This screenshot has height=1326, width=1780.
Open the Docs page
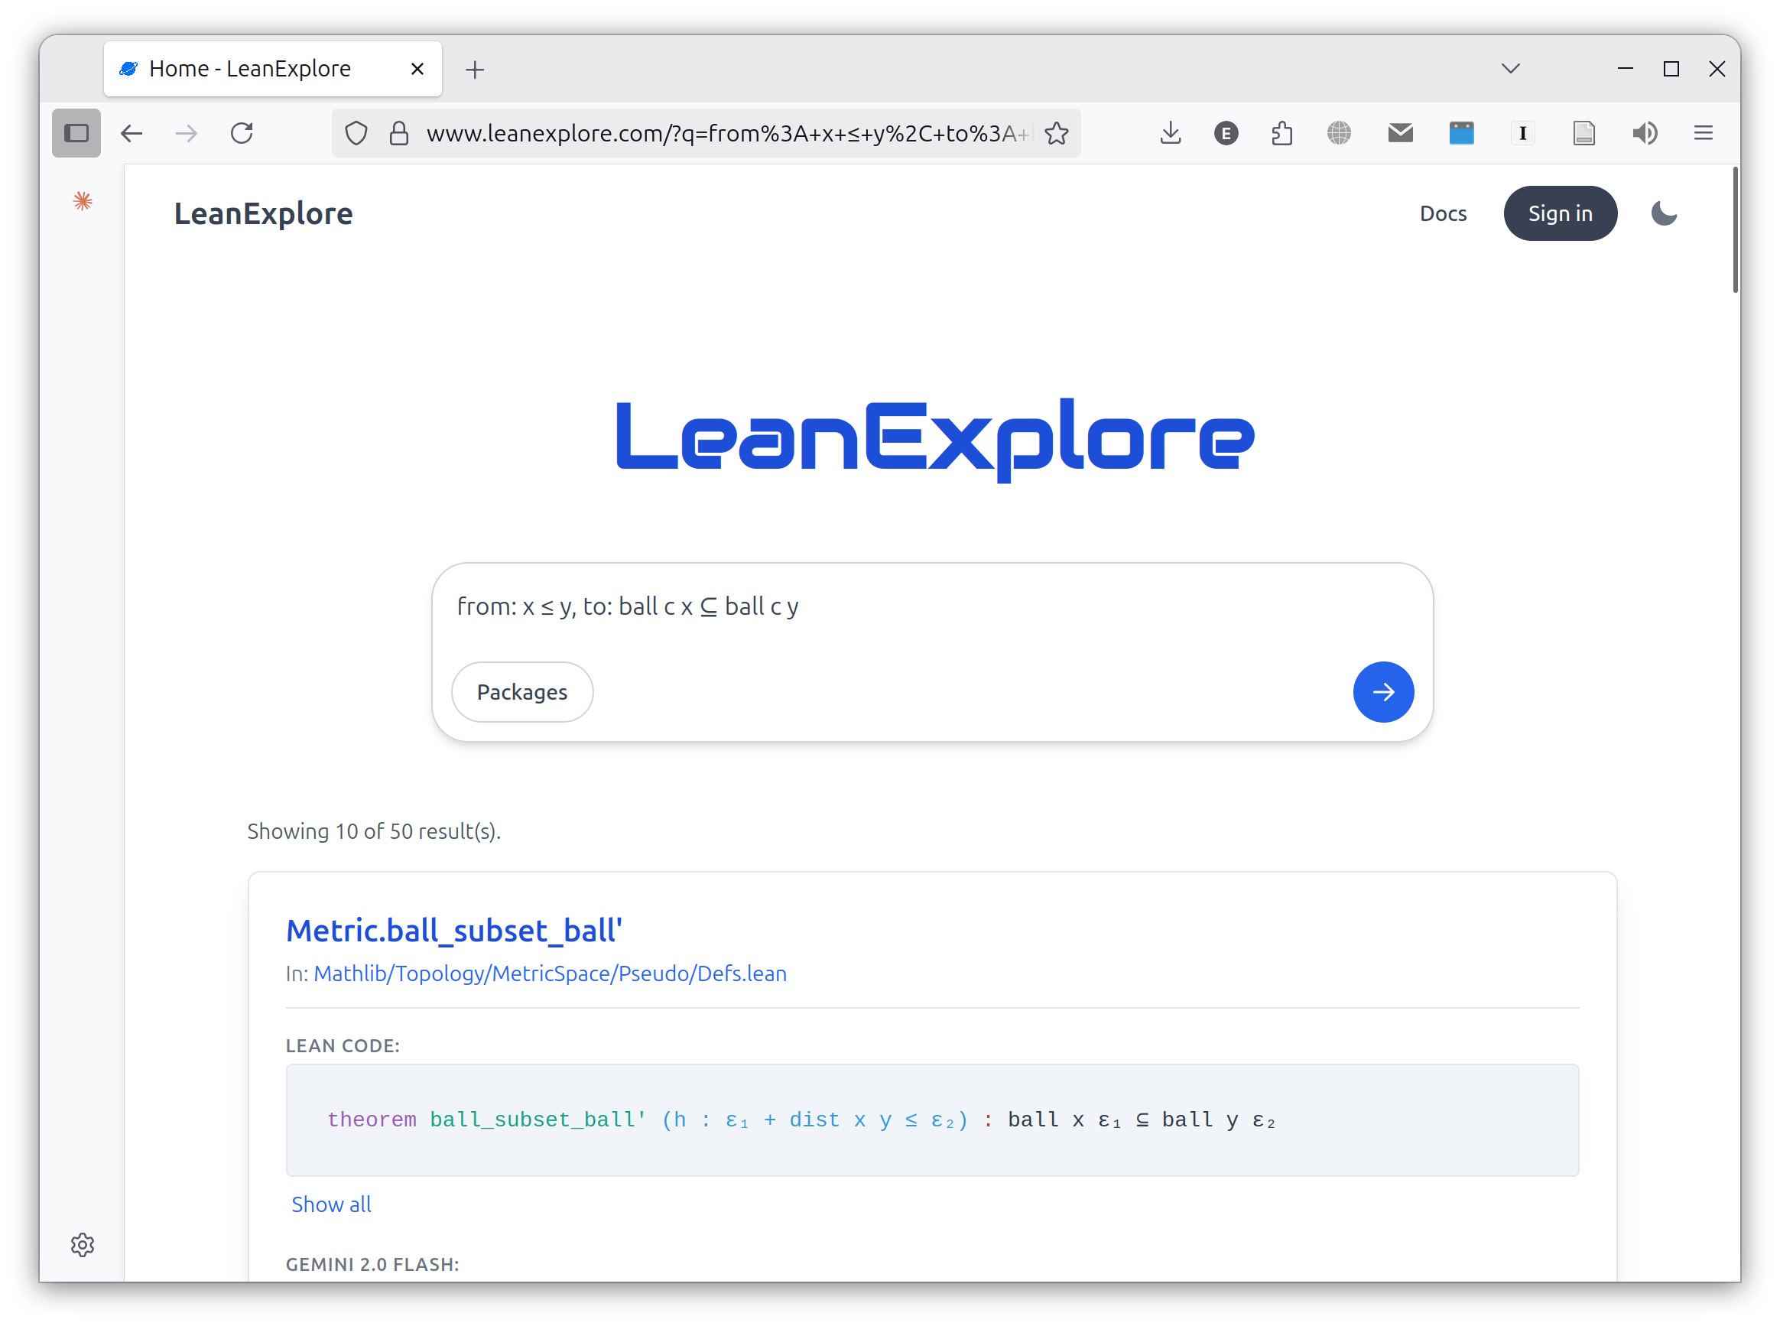(x=1442, y=213)
